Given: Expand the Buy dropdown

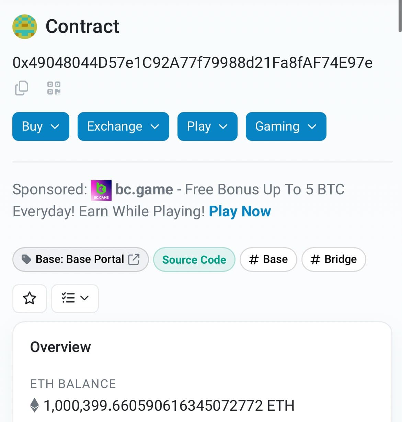Looking at the screenshot, I should [x=41, y=126].
